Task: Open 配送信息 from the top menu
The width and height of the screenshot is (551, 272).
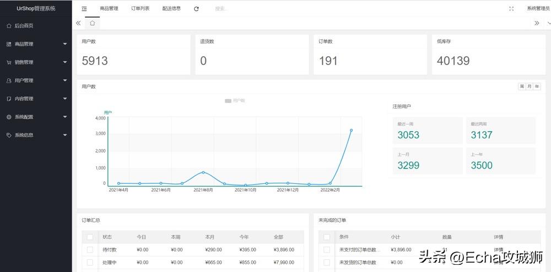Action: click(171, 9)
